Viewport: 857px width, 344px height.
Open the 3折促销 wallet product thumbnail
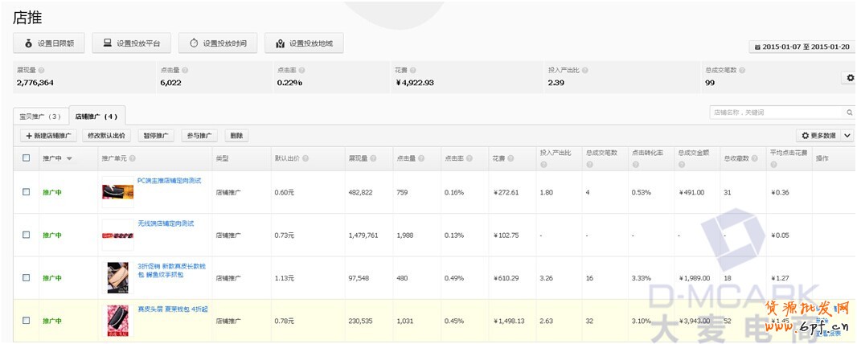coord(117,277)
